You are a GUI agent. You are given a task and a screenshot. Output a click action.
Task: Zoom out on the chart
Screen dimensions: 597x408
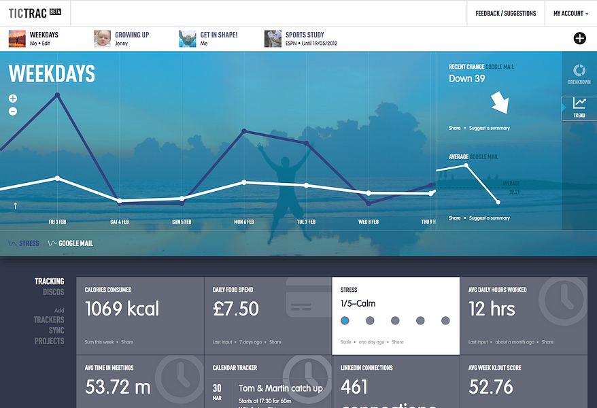[13, 112]
